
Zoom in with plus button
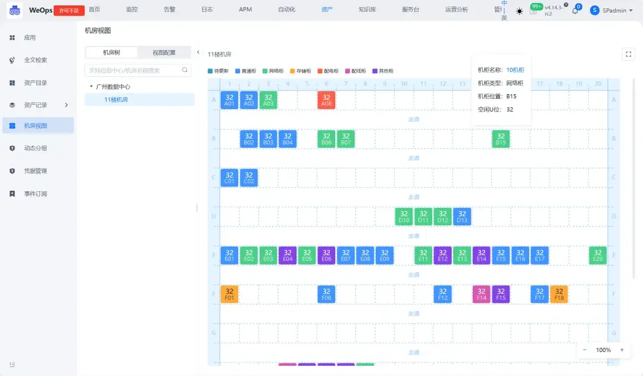point(622,350)
